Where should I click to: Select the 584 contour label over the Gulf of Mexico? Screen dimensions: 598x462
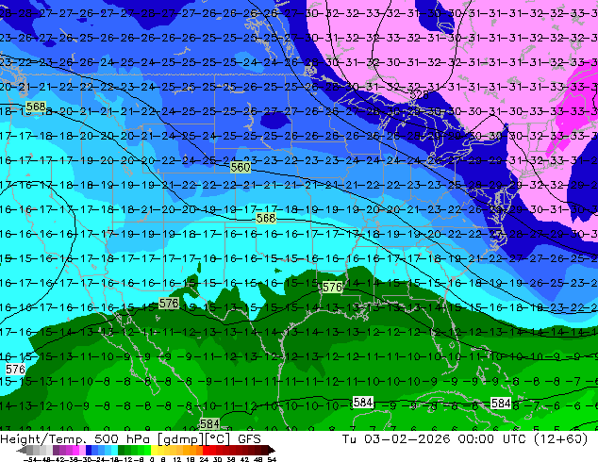pyautogui.click(x=363, y=403)
